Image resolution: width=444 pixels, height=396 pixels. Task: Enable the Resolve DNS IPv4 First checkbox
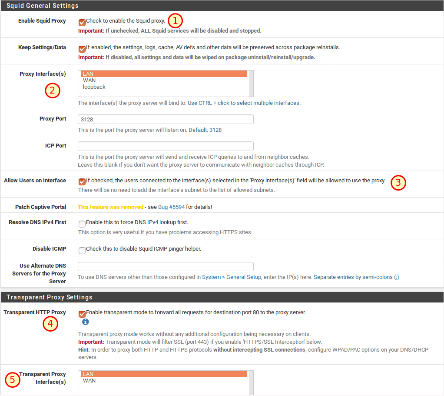tap(82, 224)
